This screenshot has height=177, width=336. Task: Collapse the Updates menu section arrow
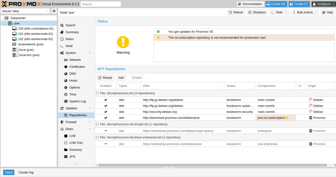[x=90, y=108]
